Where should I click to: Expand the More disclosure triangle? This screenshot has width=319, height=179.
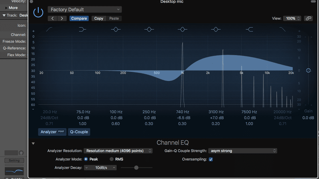(6, 8)
